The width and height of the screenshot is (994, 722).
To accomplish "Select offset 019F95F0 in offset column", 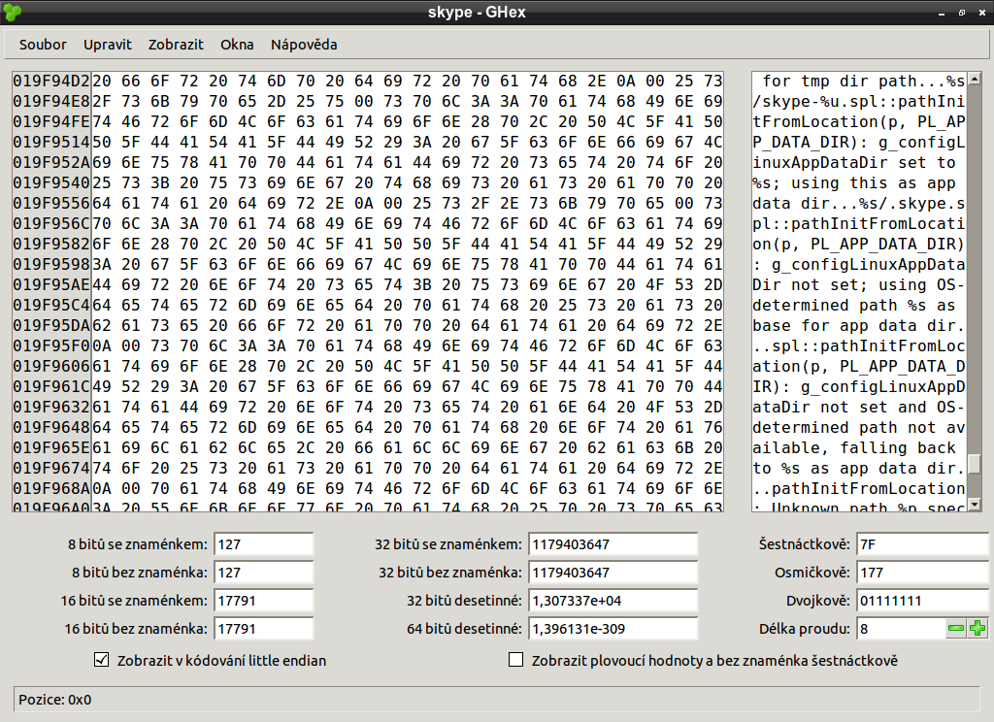I will click(51, 346).
